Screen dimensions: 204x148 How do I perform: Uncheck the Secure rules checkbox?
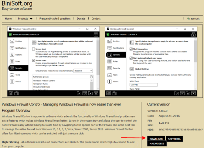pos(33,60)
